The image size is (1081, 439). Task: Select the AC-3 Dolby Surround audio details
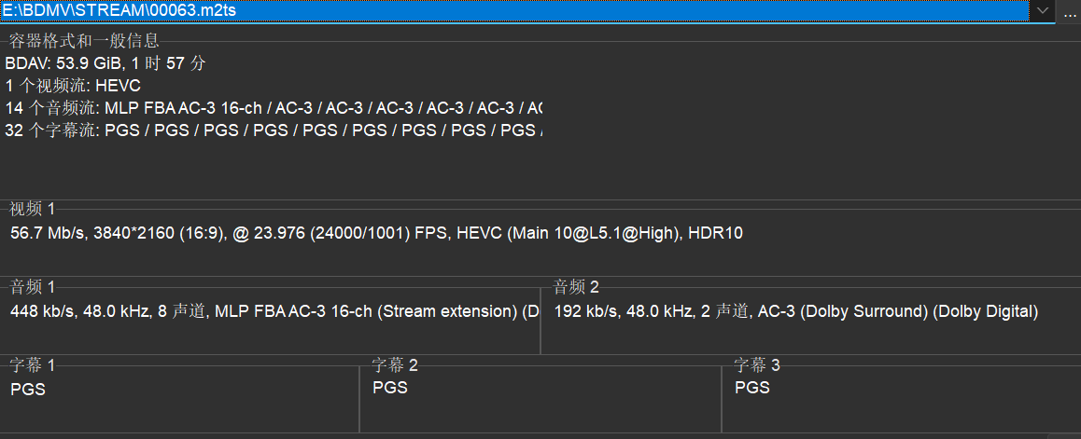[795, 311]
